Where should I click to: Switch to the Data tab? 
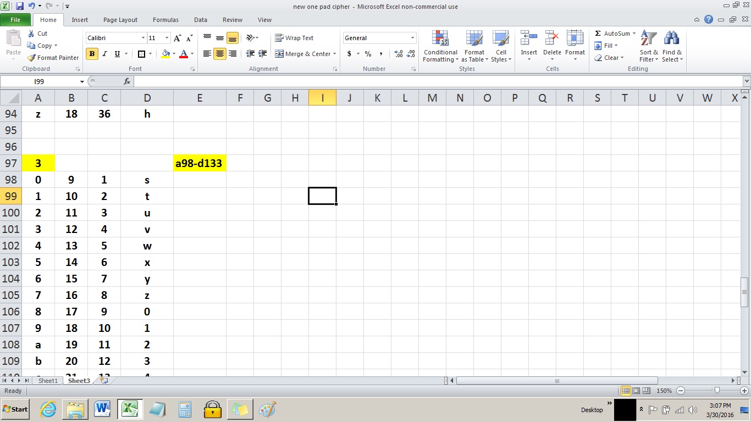click(201, 20)
